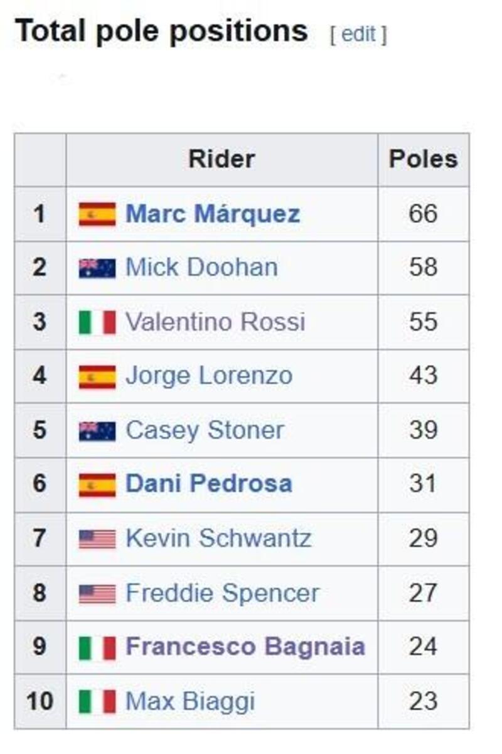
Task: Click the US flag beside Kevin Schwantz
Action: [x=97, y=539]
